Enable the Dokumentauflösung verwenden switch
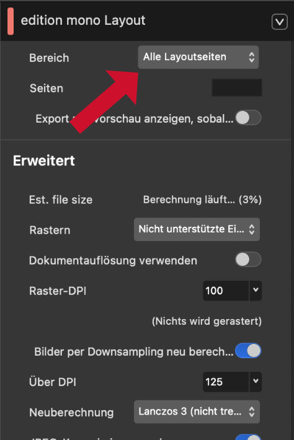 248,260
